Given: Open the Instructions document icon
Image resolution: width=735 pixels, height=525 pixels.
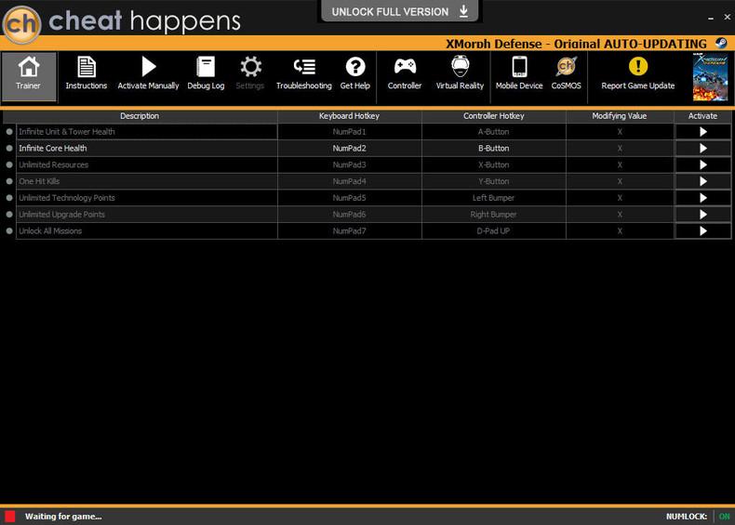Looking at the screenshot, I should [87, 67].
